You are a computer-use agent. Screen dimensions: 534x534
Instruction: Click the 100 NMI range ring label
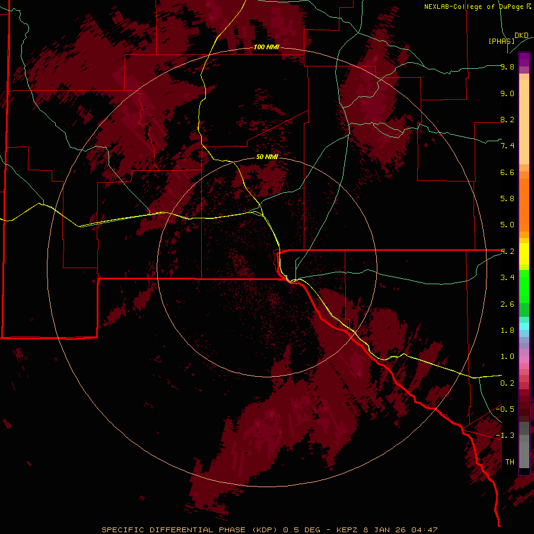click(x=266, y=47)
